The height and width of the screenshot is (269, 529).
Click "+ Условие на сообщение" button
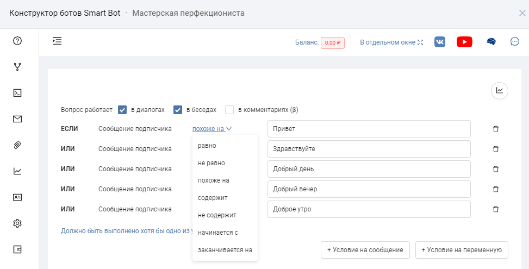click(365, 250)
